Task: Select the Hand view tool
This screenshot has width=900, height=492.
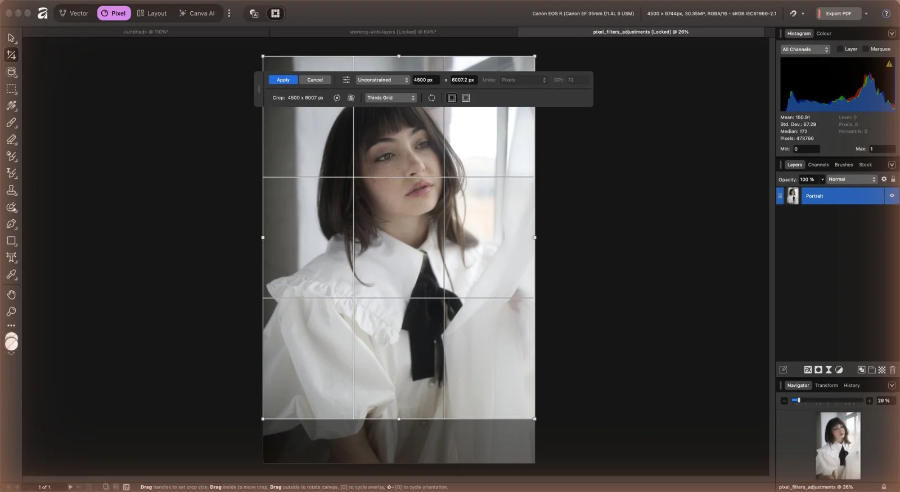Action: pyautogui.click(x=11, y=295)
